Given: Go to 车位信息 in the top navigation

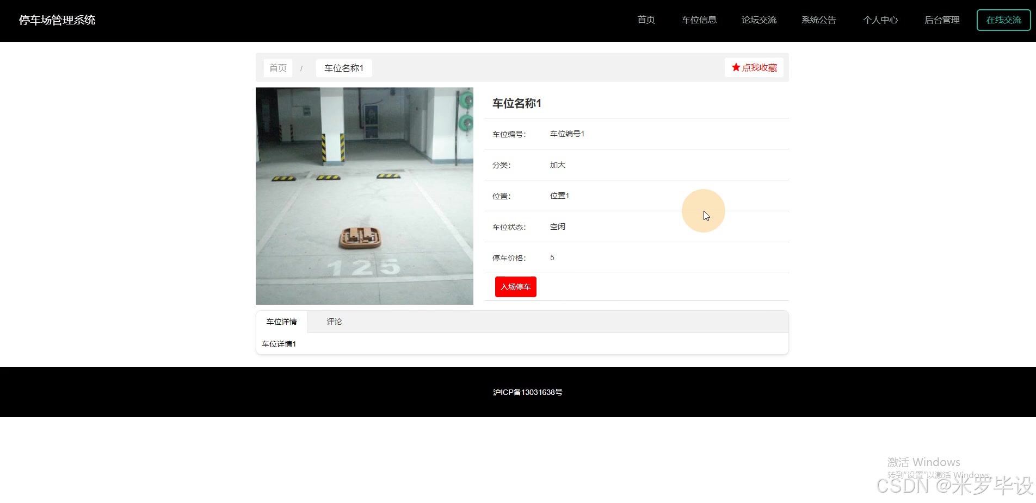Looking at the screenshot, I should (x=699, y=20).
